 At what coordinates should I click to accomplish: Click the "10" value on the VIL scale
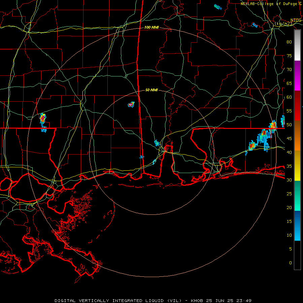[289, 235]
